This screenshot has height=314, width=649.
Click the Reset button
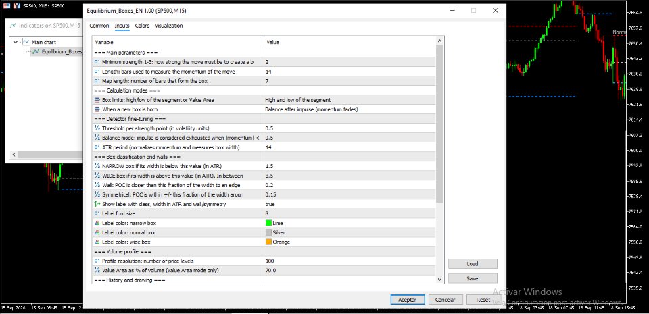tap(483, 300)
